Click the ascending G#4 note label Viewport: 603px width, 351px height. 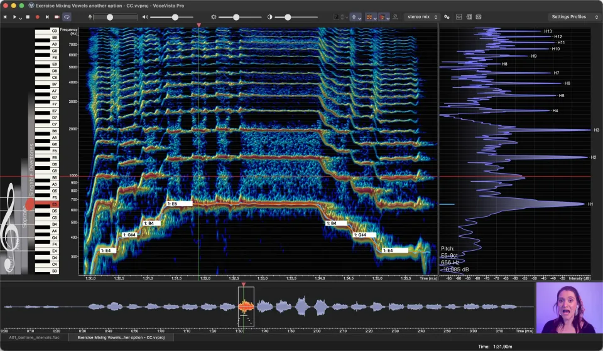tap(129, 235)
